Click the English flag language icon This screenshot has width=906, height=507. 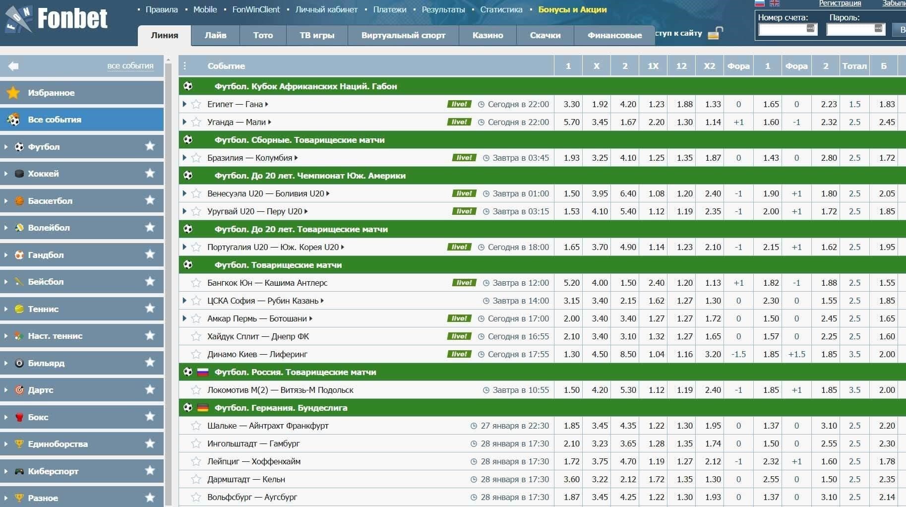[775, 3]
